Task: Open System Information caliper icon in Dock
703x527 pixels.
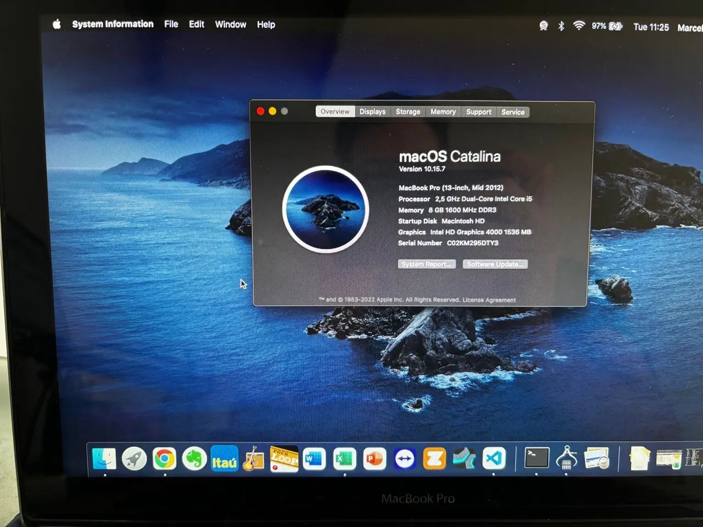Action: 566,457
